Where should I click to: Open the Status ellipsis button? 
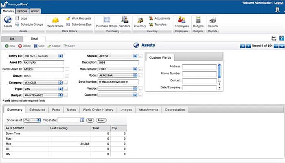140,56
